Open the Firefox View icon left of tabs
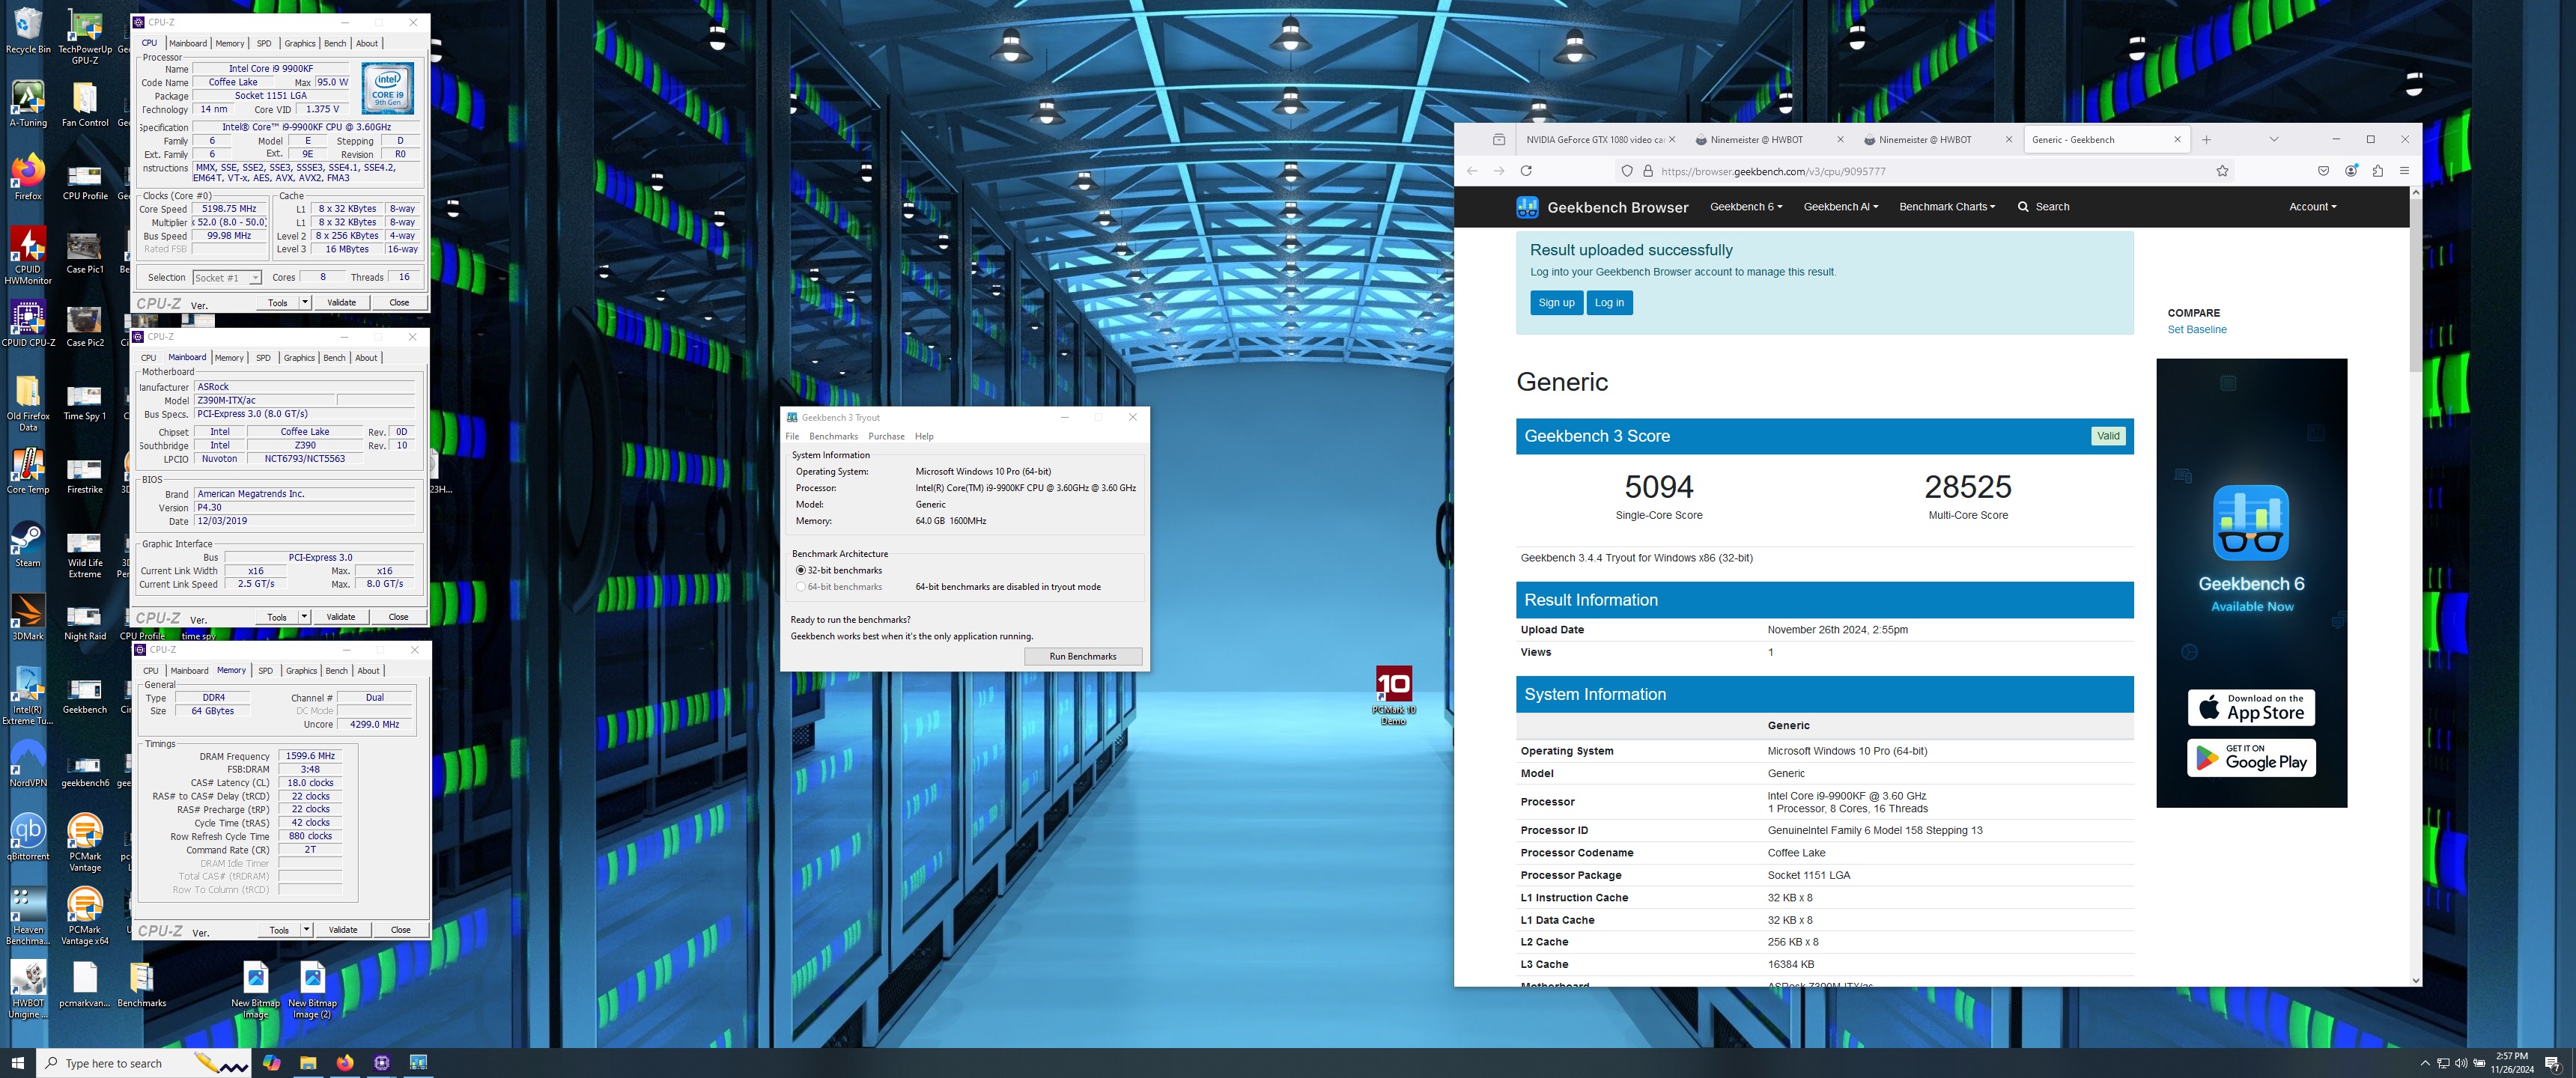 coord(1498,140)
